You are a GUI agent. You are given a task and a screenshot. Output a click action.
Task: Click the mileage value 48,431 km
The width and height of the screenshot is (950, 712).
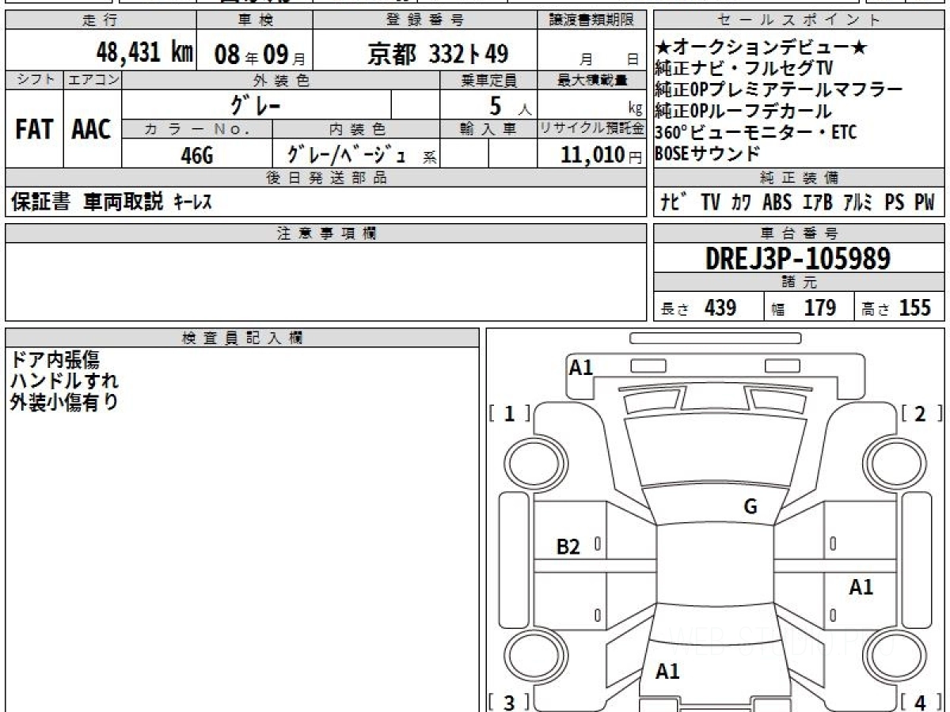click(x=144, y=52)
